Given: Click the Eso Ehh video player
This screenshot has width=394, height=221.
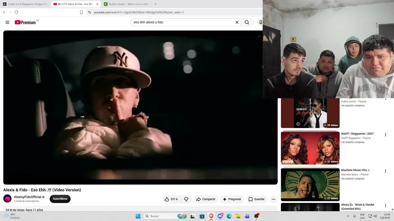Looking at the screenshot, I should pyautogui.click(x=140, y=107).
